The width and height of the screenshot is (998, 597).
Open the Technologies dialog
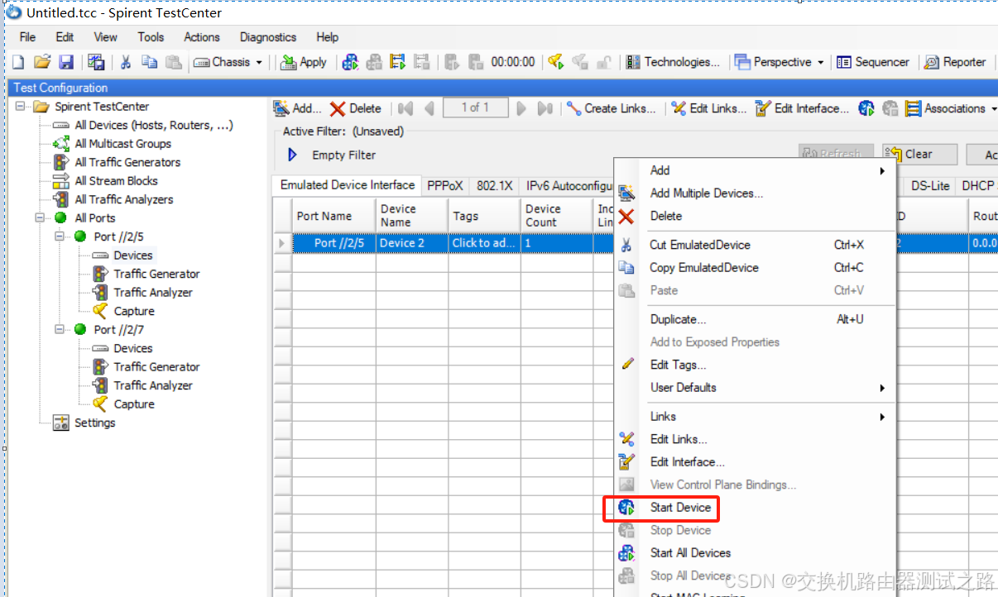672,62
